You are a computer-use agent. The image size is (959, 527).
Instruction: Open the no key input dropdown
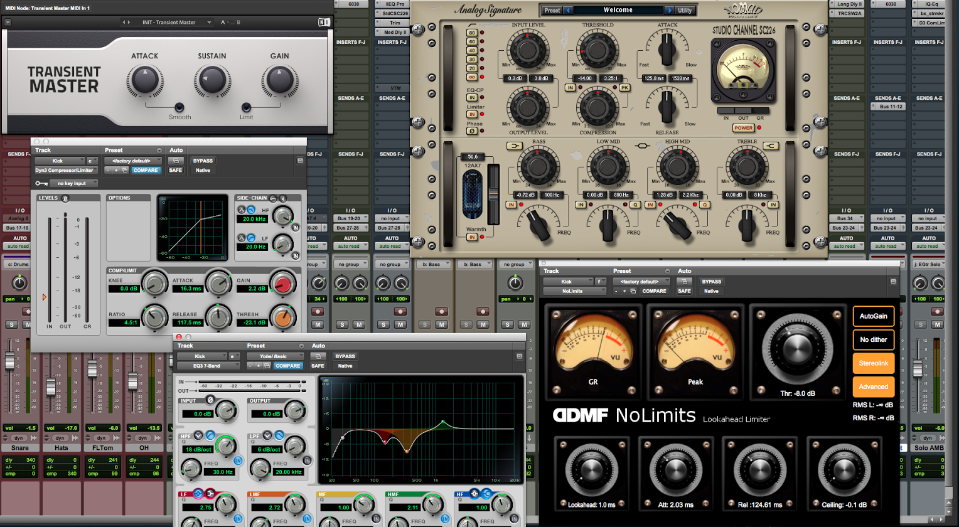coord(74,183)
